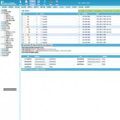
Task: Click the column icon in row ID 4
Action: 28,24
